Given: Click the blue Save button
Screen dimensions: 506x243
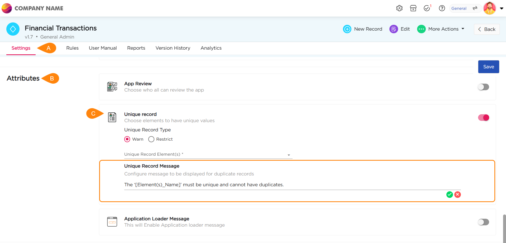Looking at the screenshot, I should pos(488,67).
